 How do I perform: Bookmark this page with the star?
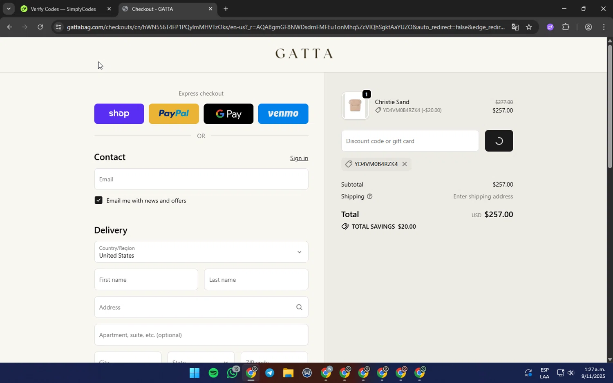coord(529,27)
